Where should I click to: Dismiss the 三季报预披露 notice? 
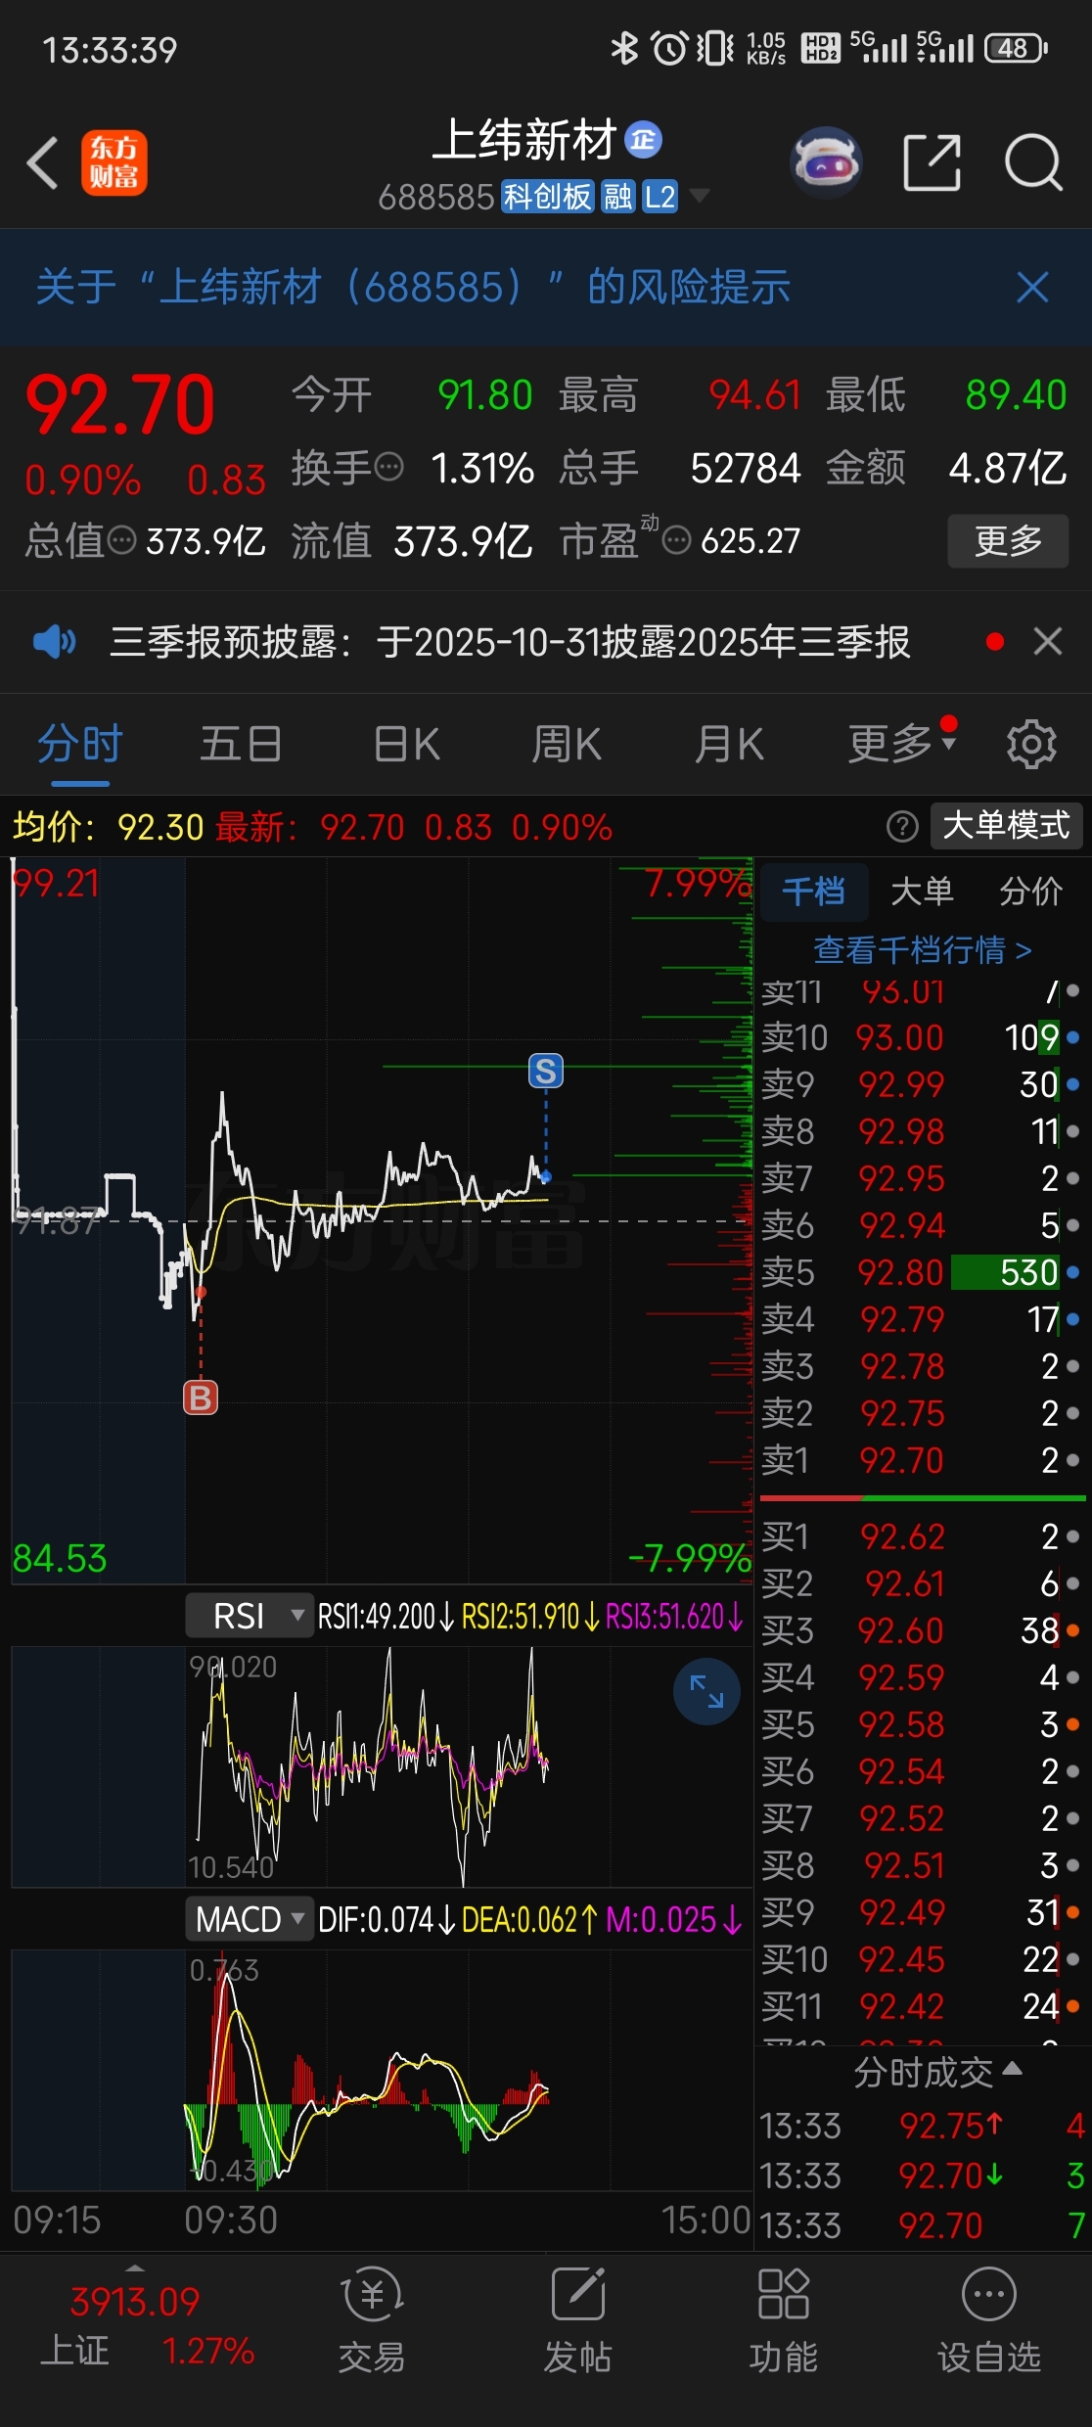tap(1048, 642)
